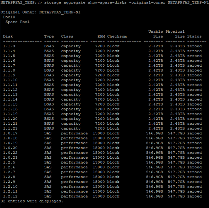Click the 'Class' column header
209x208 pixels.
[67, 36]
